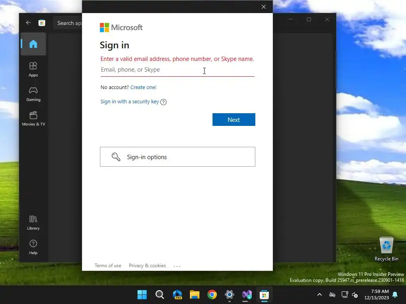The width and height of the screenshot is (406, 304).
Task: Open Settings gear from the taskbar
Action: tap(230, 294)
